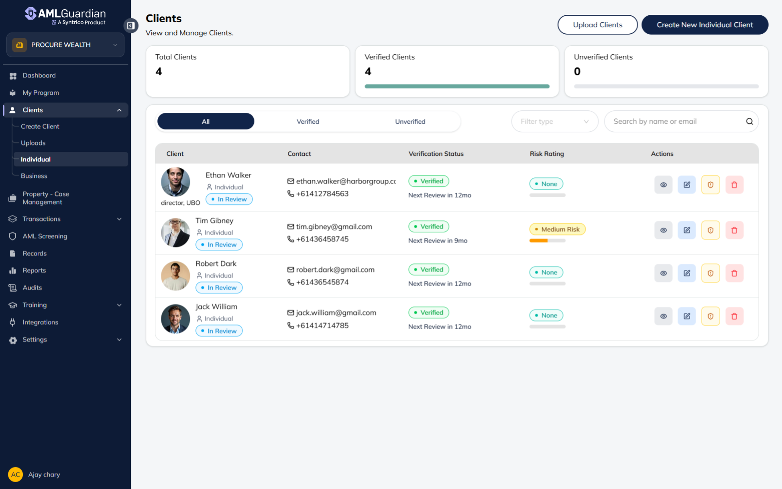Image resolution: width=782 pixels, height=489 pixels.
Task: Delete Jack William with trash icon
Action: point(734,316)
